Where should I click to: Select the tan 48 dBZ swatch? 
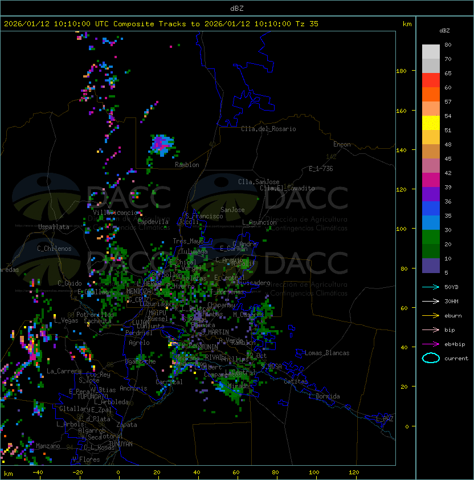(x=431, y=152)
